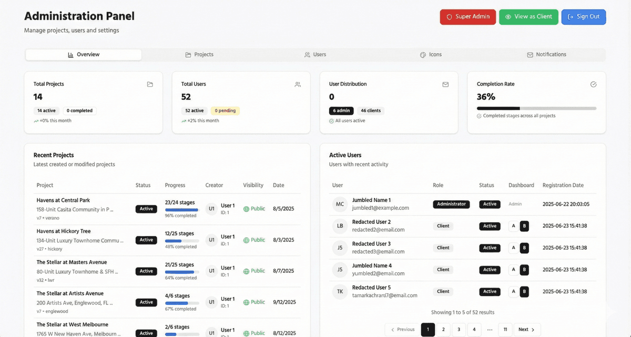Click the users icon in the Total Users card
The width and height of the screenshot is (631, 337).
tap(298, 84)
